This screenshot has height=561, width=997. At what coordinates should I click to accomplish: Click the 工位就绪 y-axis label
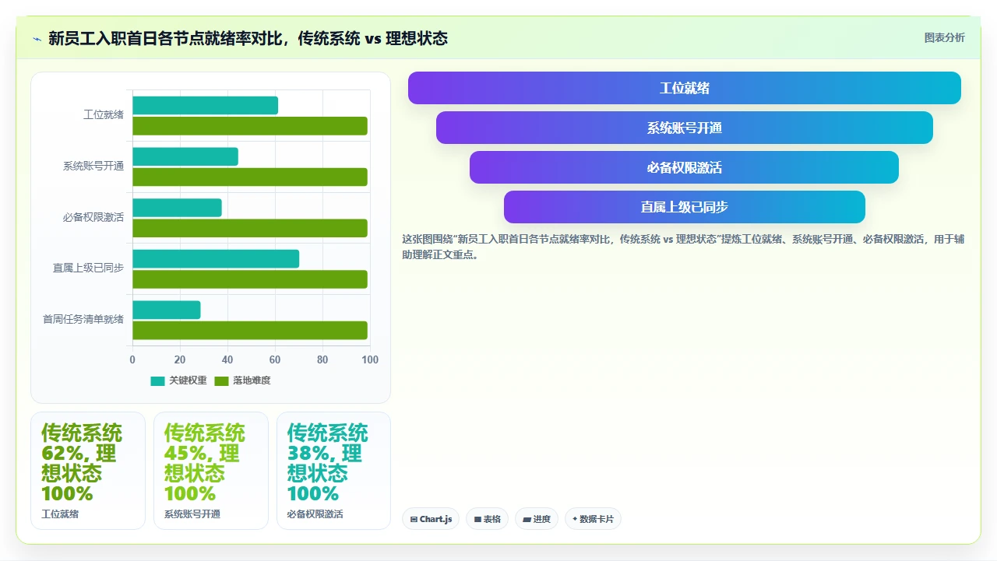[104, 115]
